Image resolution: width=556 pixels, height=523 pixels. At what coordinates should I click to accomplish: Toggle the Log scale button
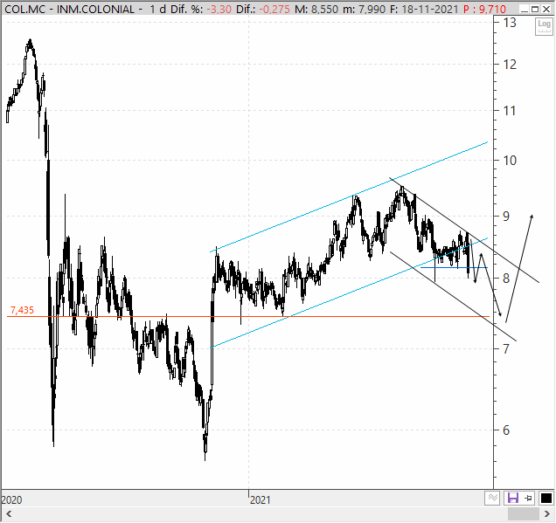[x=544, y=26]
